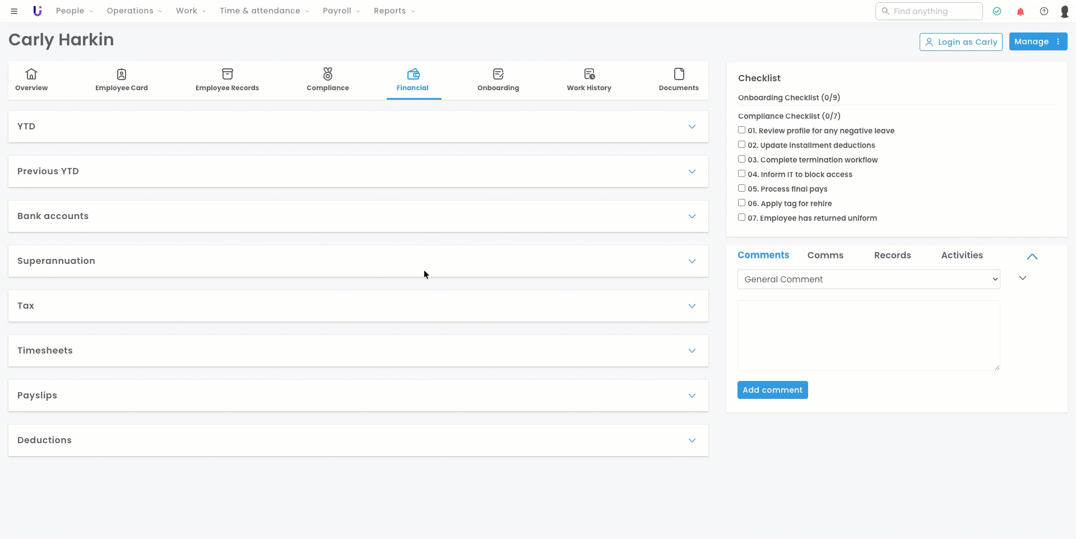Open the Work History icon
This screenshot has height=539, width=1076.
click(x=589, y=74)
